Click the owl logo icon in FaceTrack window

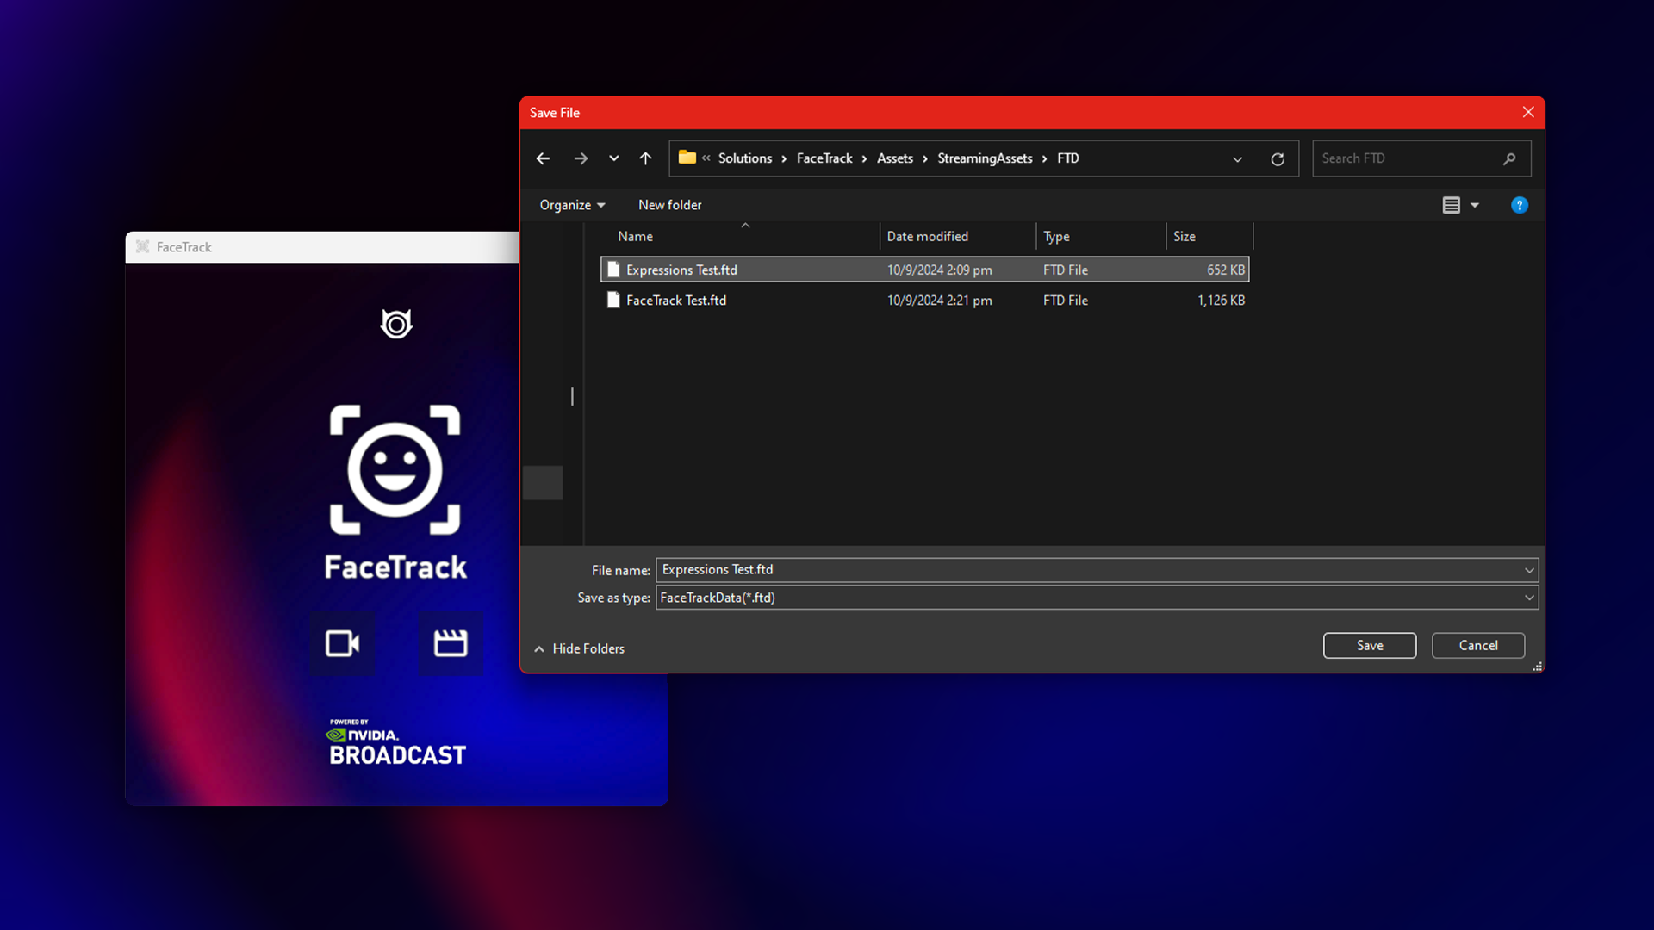[396, 324]
